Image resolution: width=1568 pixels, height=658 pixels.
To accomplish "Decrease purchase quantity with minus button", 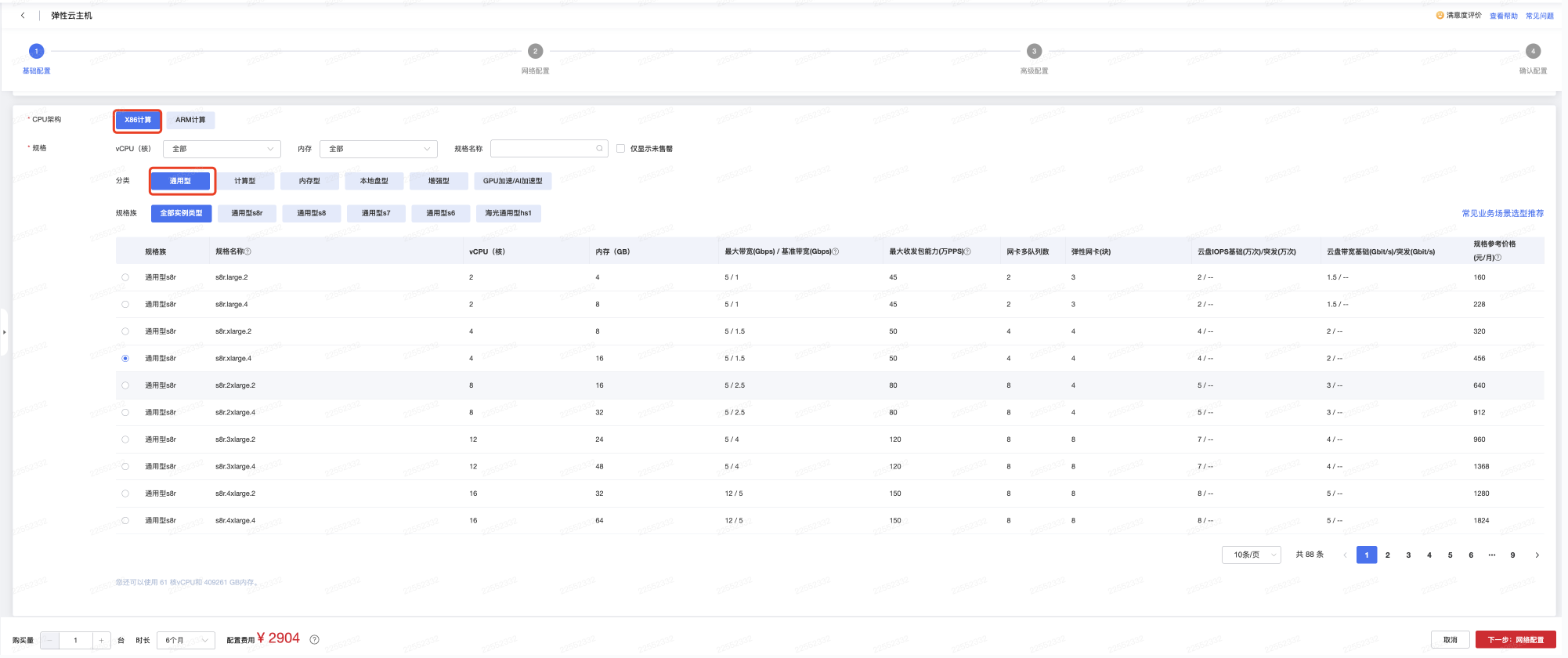I will tap(49, 640).
